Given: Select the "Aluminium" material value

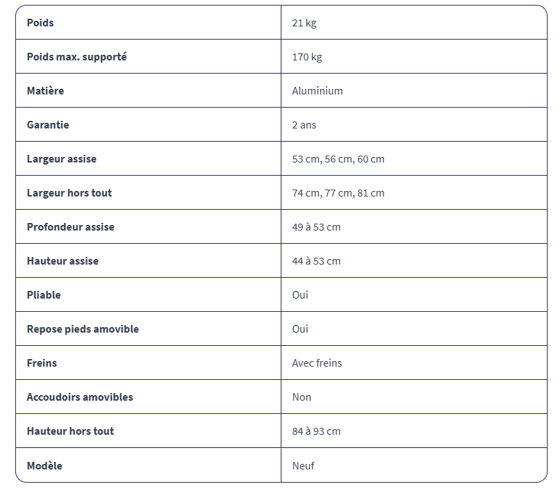Looking at the screenshot, I should [x=318, y=91].
